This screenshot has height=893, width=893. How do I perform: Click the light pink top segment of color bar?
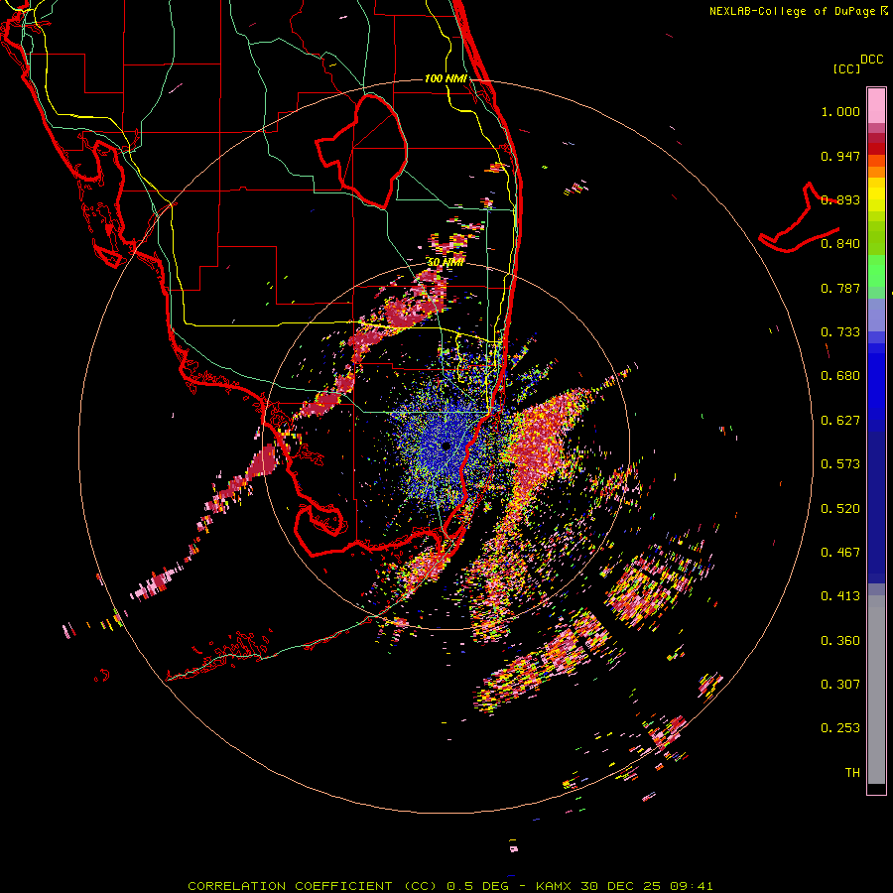pyautogui.click(x=876, y=106)
